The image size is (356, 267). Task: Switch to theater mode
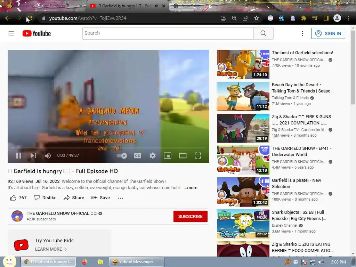pos(183,155)
